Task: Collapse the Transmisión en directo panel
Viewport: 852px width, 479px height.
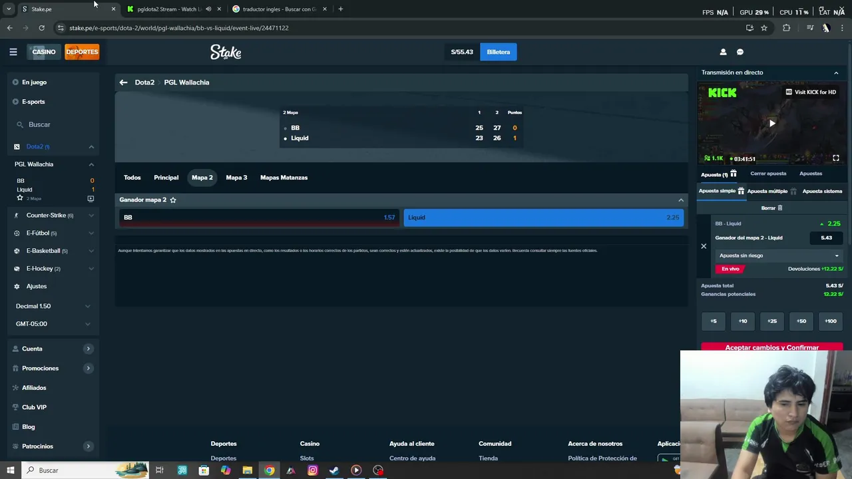Action: [836, 73]
